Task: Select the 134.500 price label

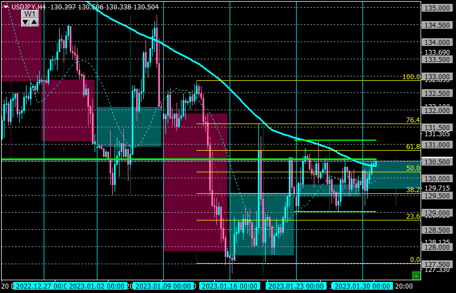Action: click(437, 25)
